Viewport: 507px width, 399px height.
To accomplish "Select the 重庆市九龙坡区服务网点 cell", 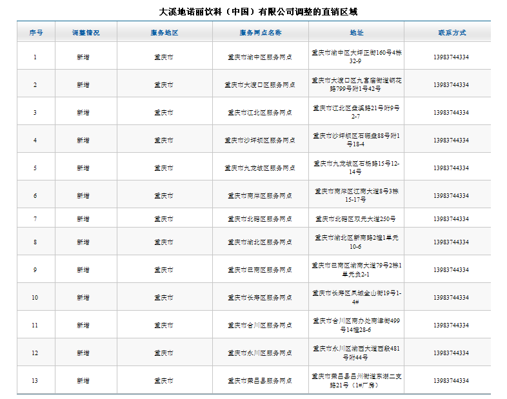I will pos(260,168).
